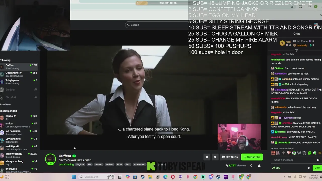Viewport: 322px width, 181px height.
Task: Click the W emote in quick emotes
Action: (299, 153)
